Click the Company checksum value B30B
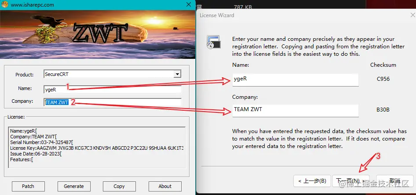The image size is (416, 195). point(383,110)
